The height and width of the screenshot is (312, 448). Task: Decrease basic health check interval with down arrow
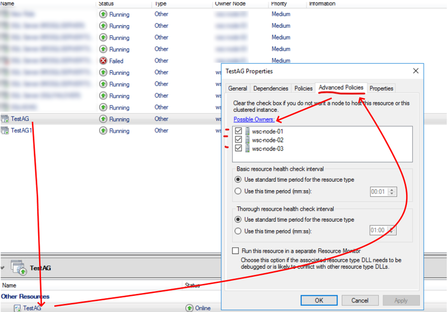coord(392,194)
